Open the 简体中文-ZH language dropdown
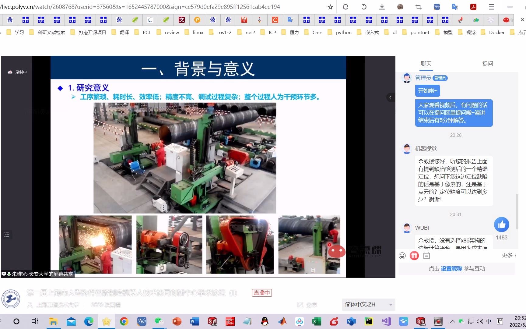The width and height of the screenshot is (526, 329). (368, 304)
